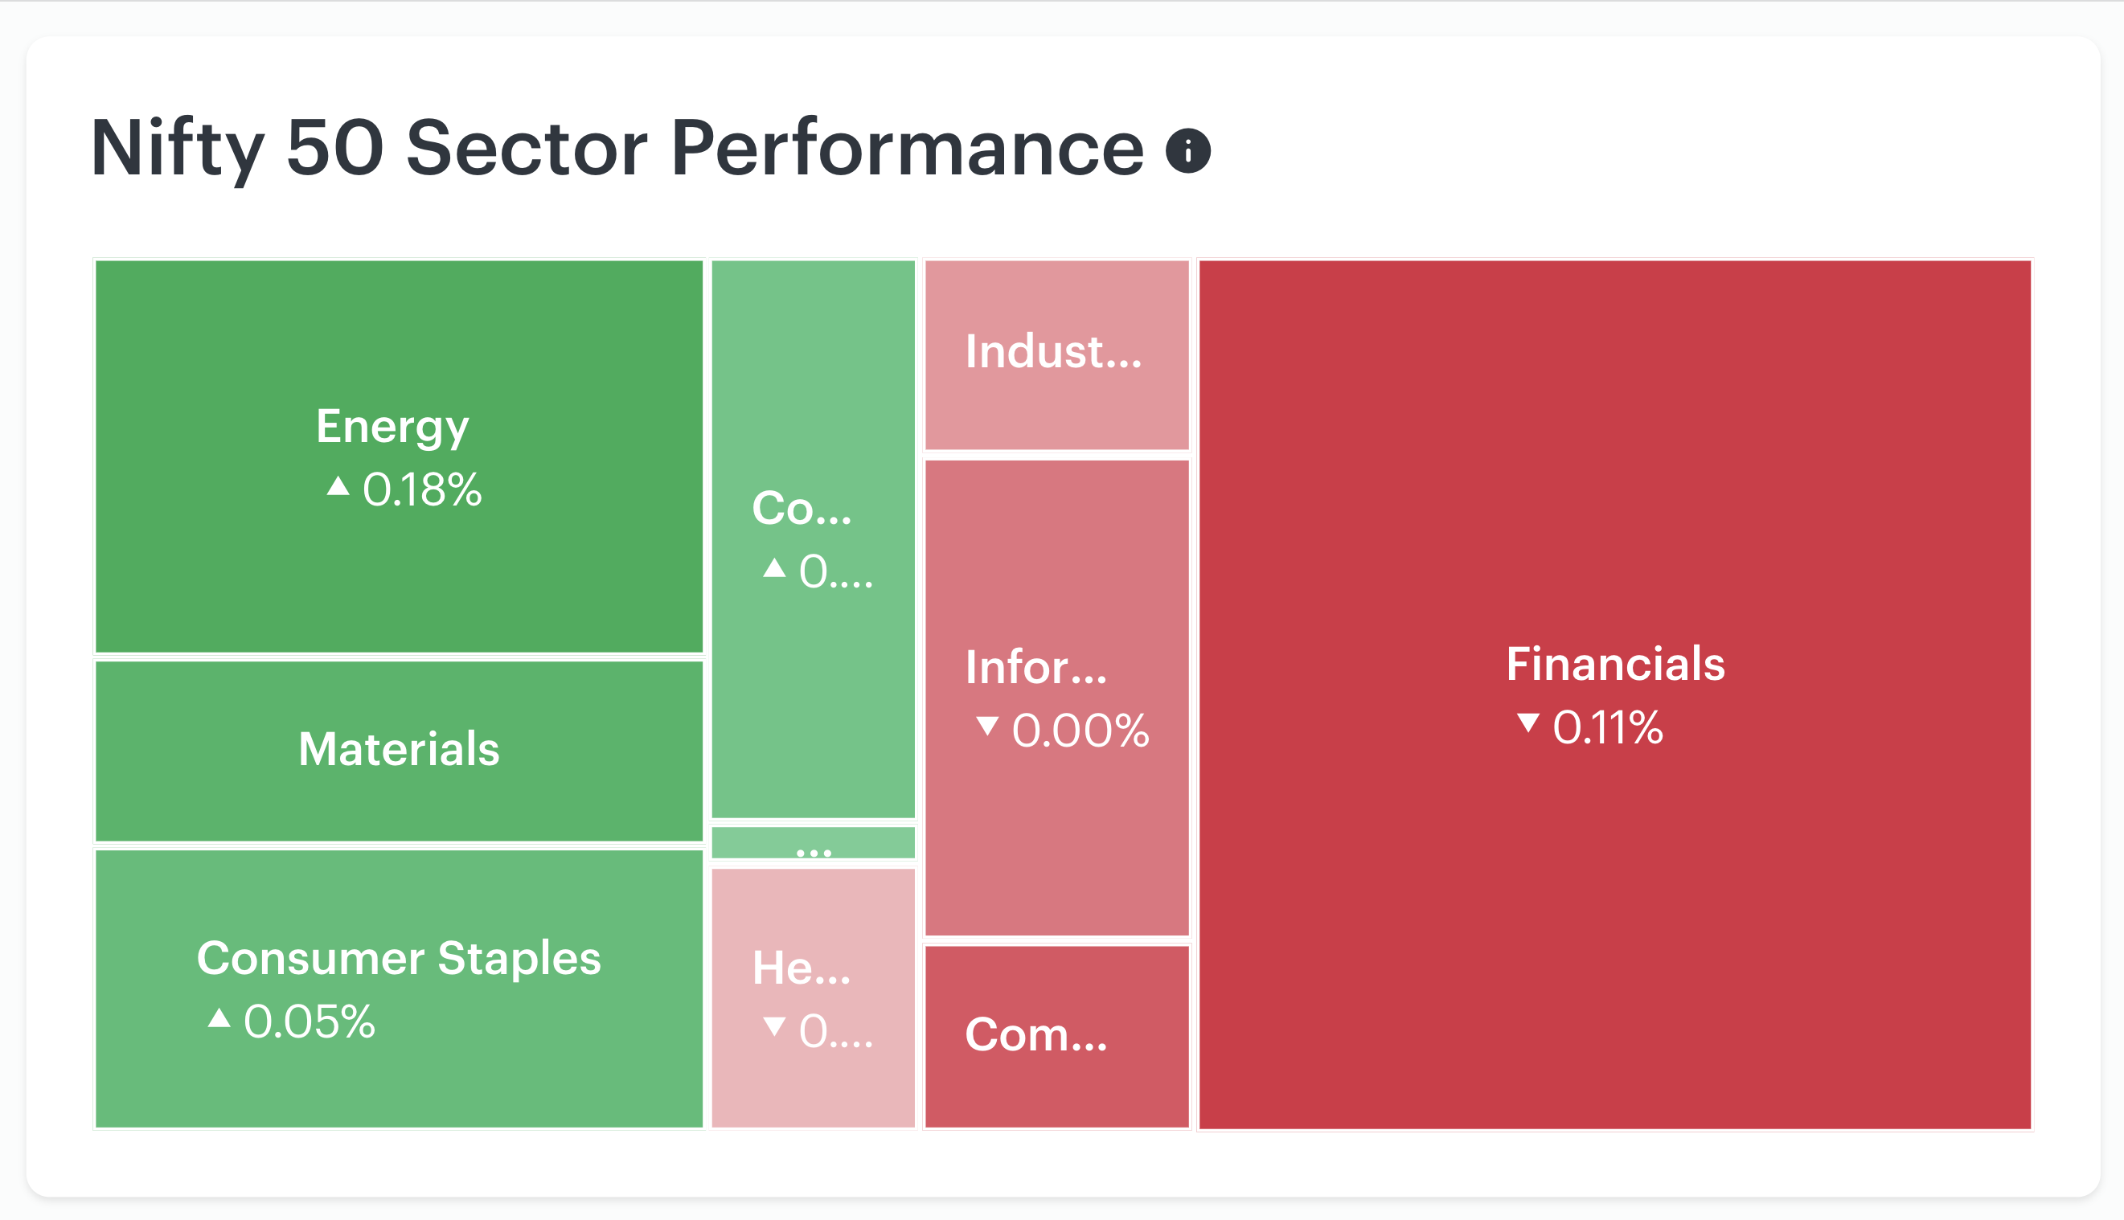Select the truncated Co... green tile
Viewport: 2124px width, 1220px height.
[x=813, y=538]
